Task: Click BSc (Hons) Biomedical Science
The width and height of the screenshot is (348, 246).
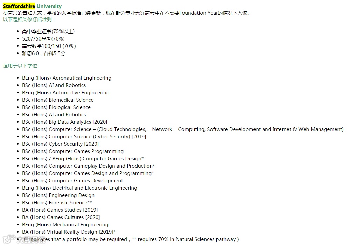Action: pyautogui.click(x=58, y=100)
